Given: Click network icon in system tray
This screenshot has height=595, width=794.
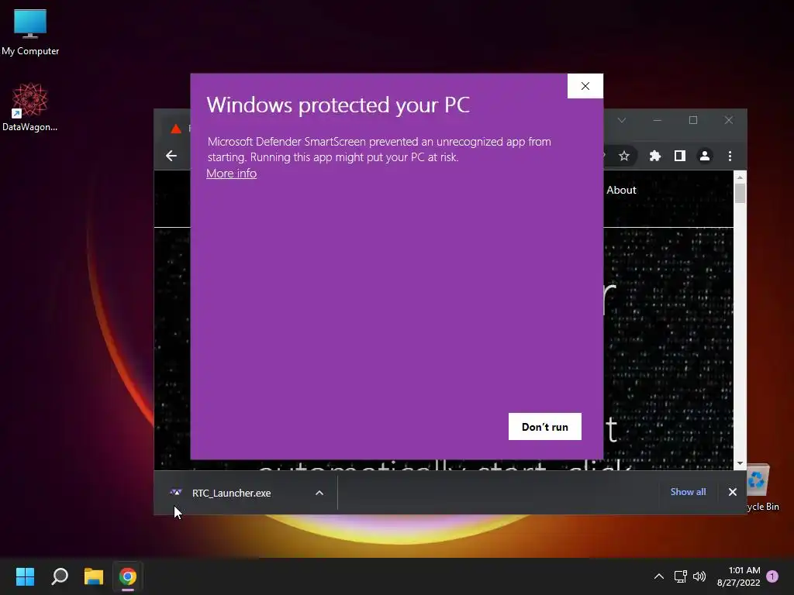Looking at the screenshot, I should (680, 576).
